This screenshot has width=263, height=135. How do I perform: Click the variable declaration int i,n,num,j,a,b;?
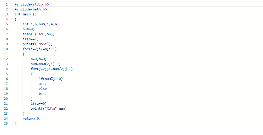40,24
